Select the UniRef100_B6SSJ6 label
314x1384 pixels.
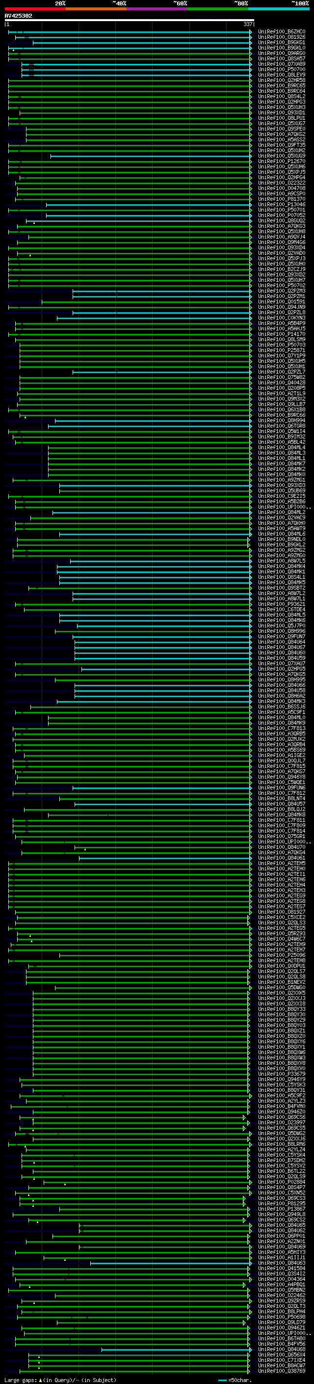coord(281,707)
